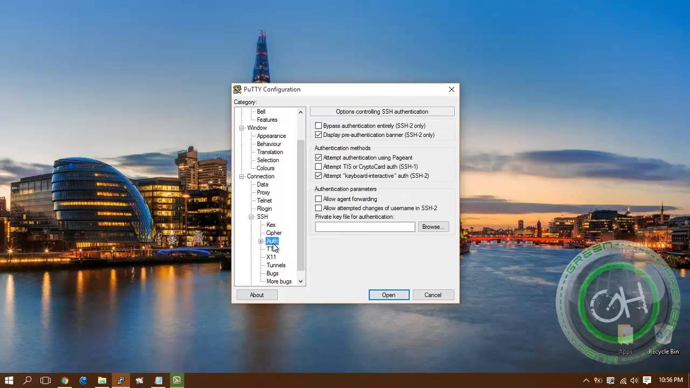This screenshot has height=388, width=690.
Task: Open Task View from taskbar
Action: [x=46, y=380]
